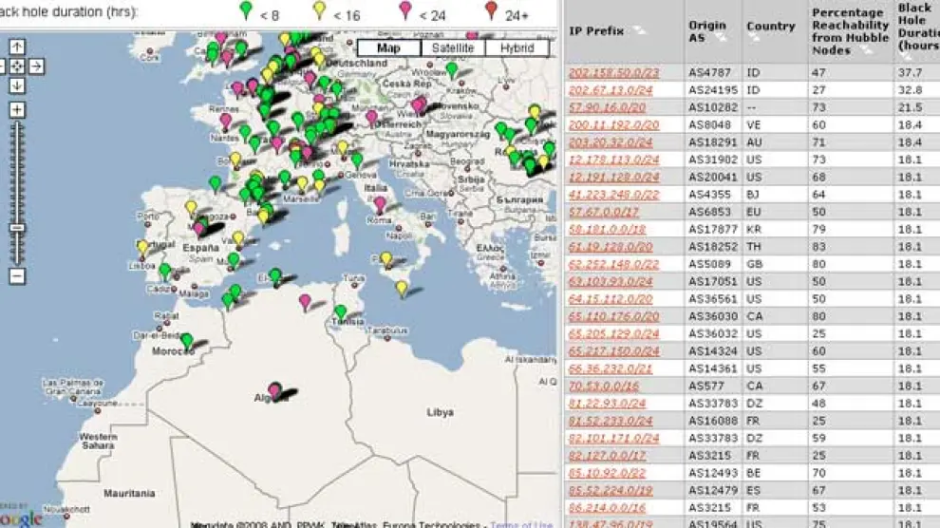Click the recenter map button
The height and width of the screenshot is (528, 940).
17,66
